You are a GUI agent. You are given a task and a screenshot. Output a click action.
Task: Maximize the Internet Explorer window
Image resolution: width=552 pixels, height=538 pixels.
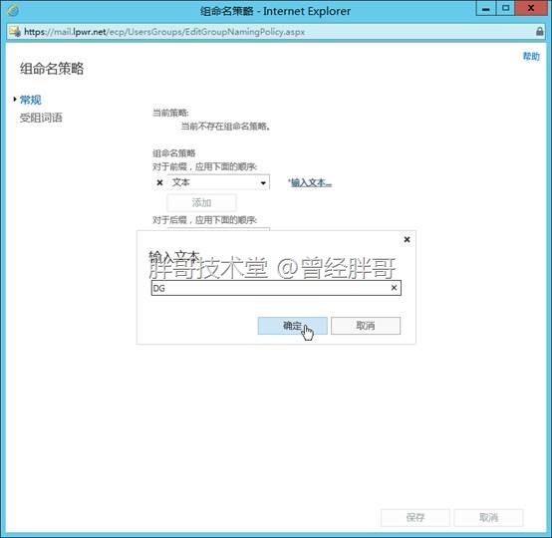coord(505,8)
